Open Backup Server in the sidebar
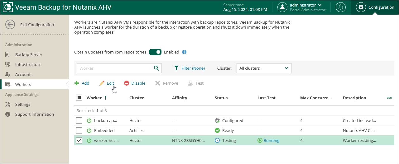399x164 pixels. click(29, 54)
